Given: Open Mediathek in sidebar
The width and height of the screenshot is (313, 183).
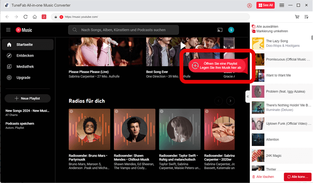Looking at the screenshot, I should [x=28, y=67].
